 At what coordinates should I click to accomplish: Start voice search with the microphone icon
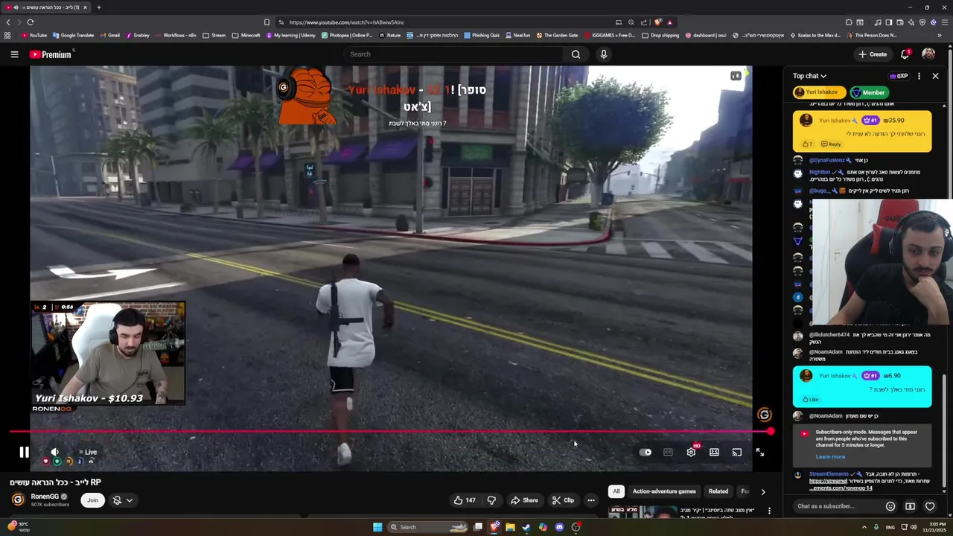(604, 54)
